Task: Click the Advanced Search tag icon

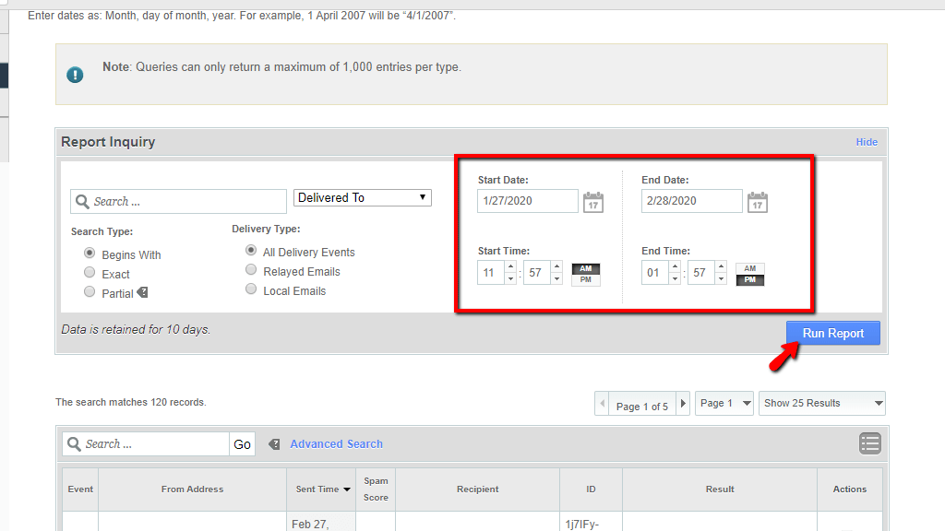Action: tap(274, 444)
